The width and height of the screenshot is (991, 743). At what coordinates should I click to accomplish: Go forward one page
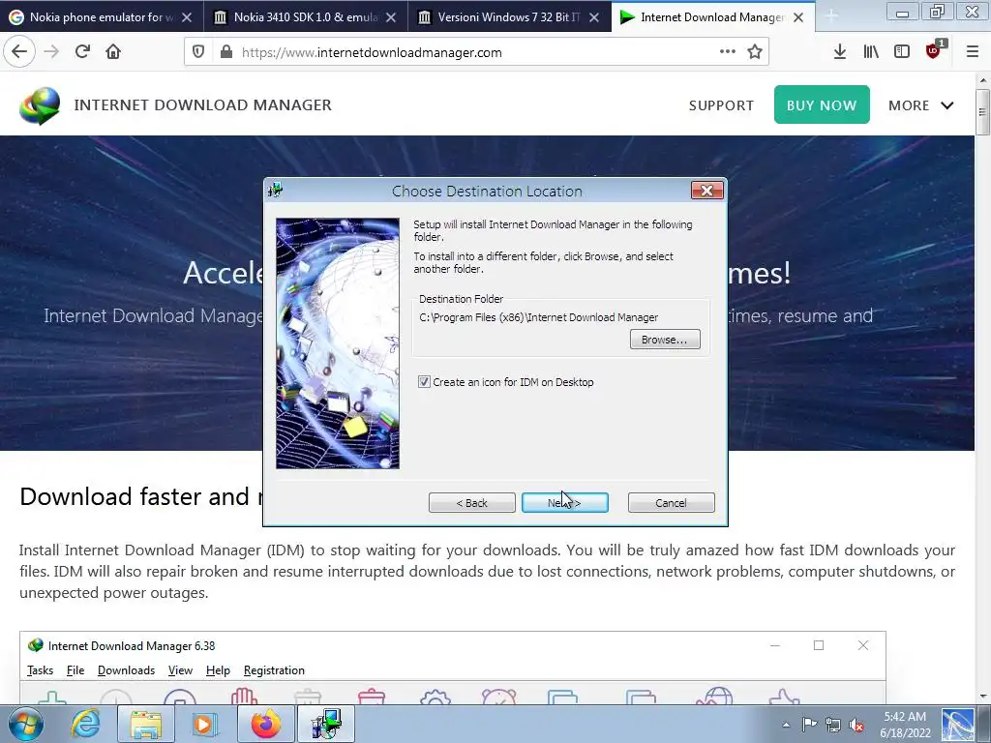point(51,52)
